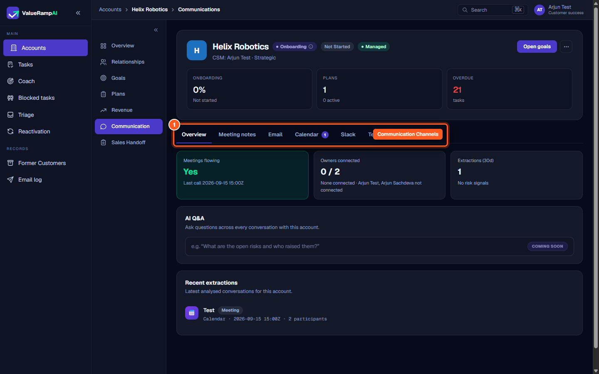Image resolution: width=599 pixels, height=374 pixels.
Task: Open the Calendar tab
Action: tap(312, 135)
